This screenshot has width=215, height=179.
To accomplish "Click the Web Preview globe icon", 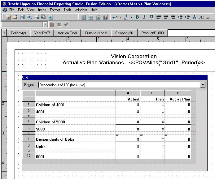I will click(x=50, y=17).
